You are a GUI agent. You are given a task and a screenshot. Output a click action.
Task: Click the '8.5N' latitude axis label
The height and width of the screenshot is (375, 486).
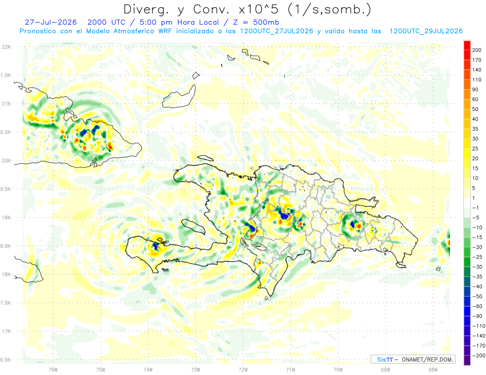(x=6, y=246)
